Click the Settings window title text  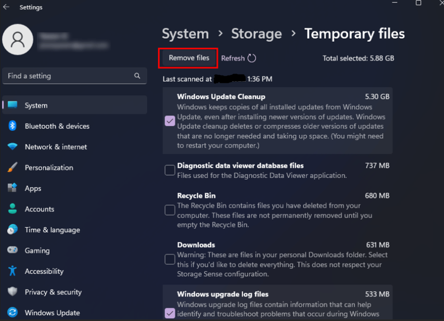31,7
